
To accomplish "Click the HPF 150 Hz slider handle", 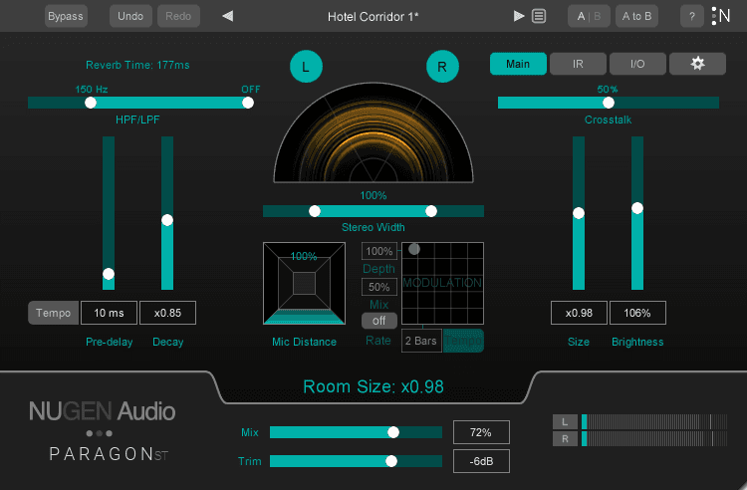I will coord(91,103).
